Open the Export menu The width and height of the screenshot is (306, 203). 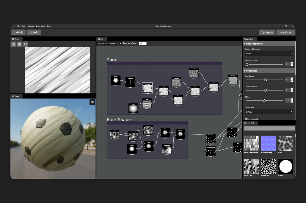pyautogui.click(x=31, y=26)
